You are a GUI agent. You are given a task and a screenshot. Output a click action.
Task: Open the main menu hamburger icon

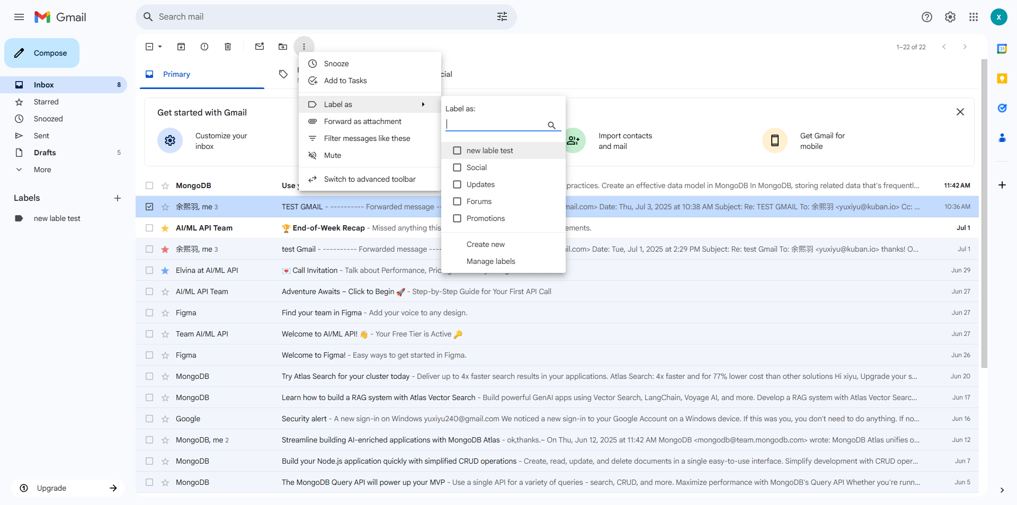click(x=19, y=17)
